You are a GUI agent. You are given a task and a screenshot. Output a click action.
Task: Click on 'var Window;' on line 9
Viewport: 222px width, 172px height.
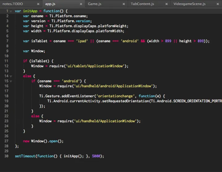click(34, 51)
